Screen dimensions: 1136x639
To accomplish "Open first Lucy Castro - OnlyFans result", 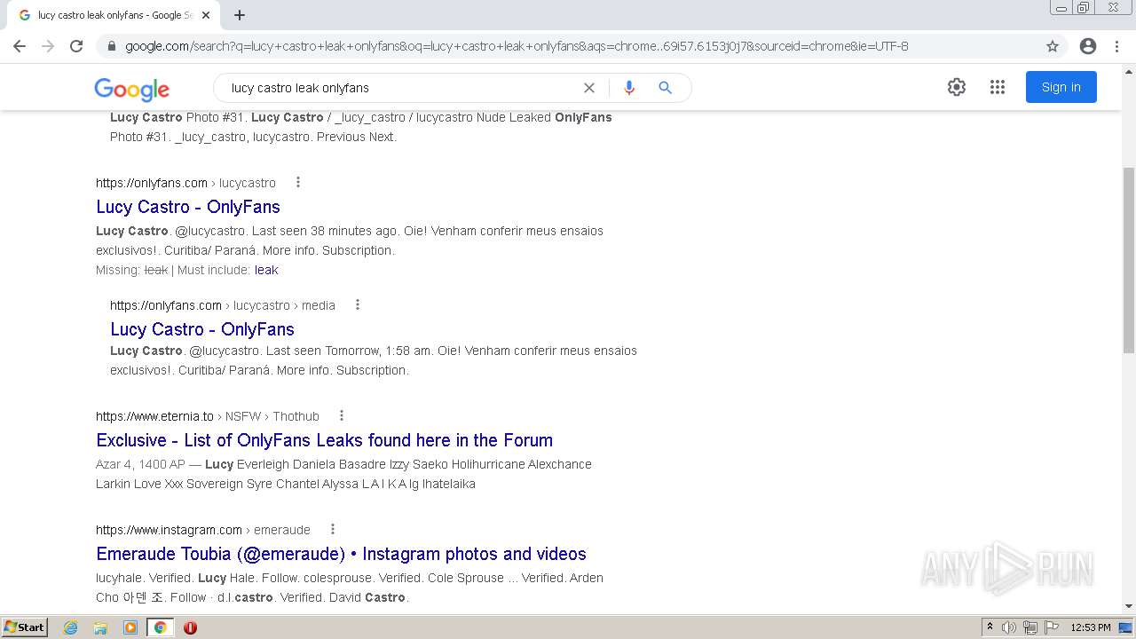I will pyautogui.click(x=188, y=207).
